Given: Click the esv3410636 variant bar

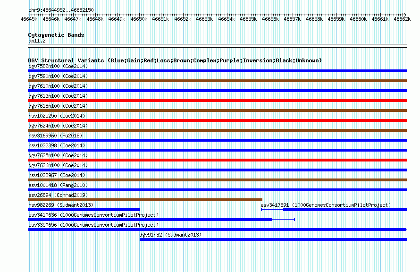Looking at the screenshot, I should (161, 220).
